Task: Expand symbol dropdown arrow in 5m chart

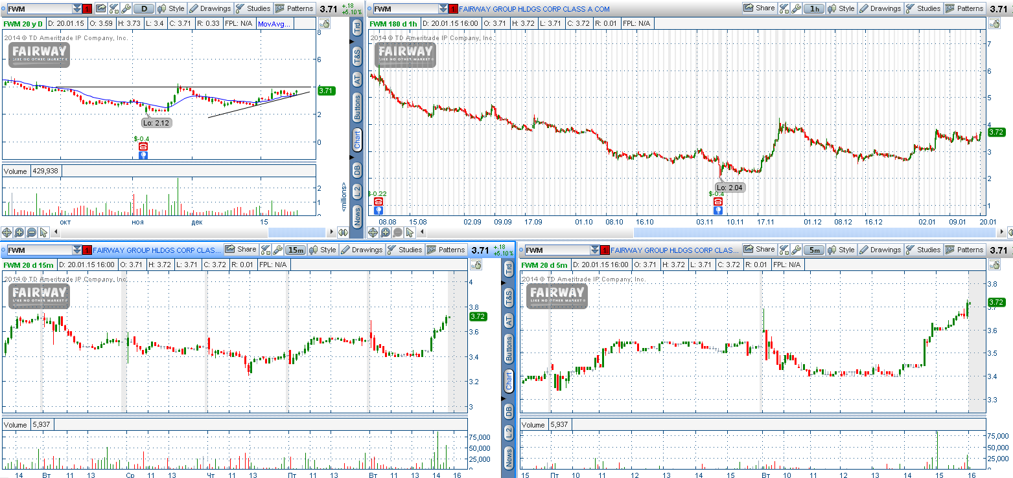Action: point(595,250)
